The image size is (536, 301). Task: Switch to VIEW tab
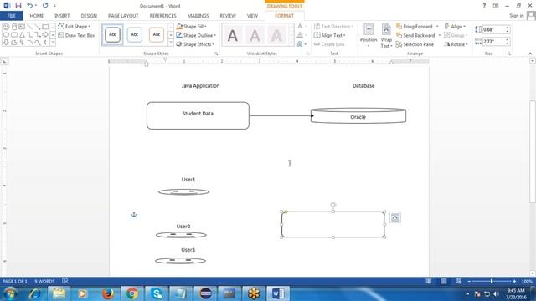252,16
